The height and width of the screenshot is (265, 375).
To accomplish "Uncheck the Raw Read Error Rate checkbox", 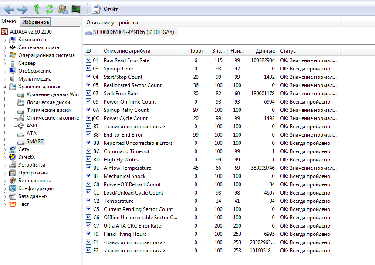I will point(89,60).
